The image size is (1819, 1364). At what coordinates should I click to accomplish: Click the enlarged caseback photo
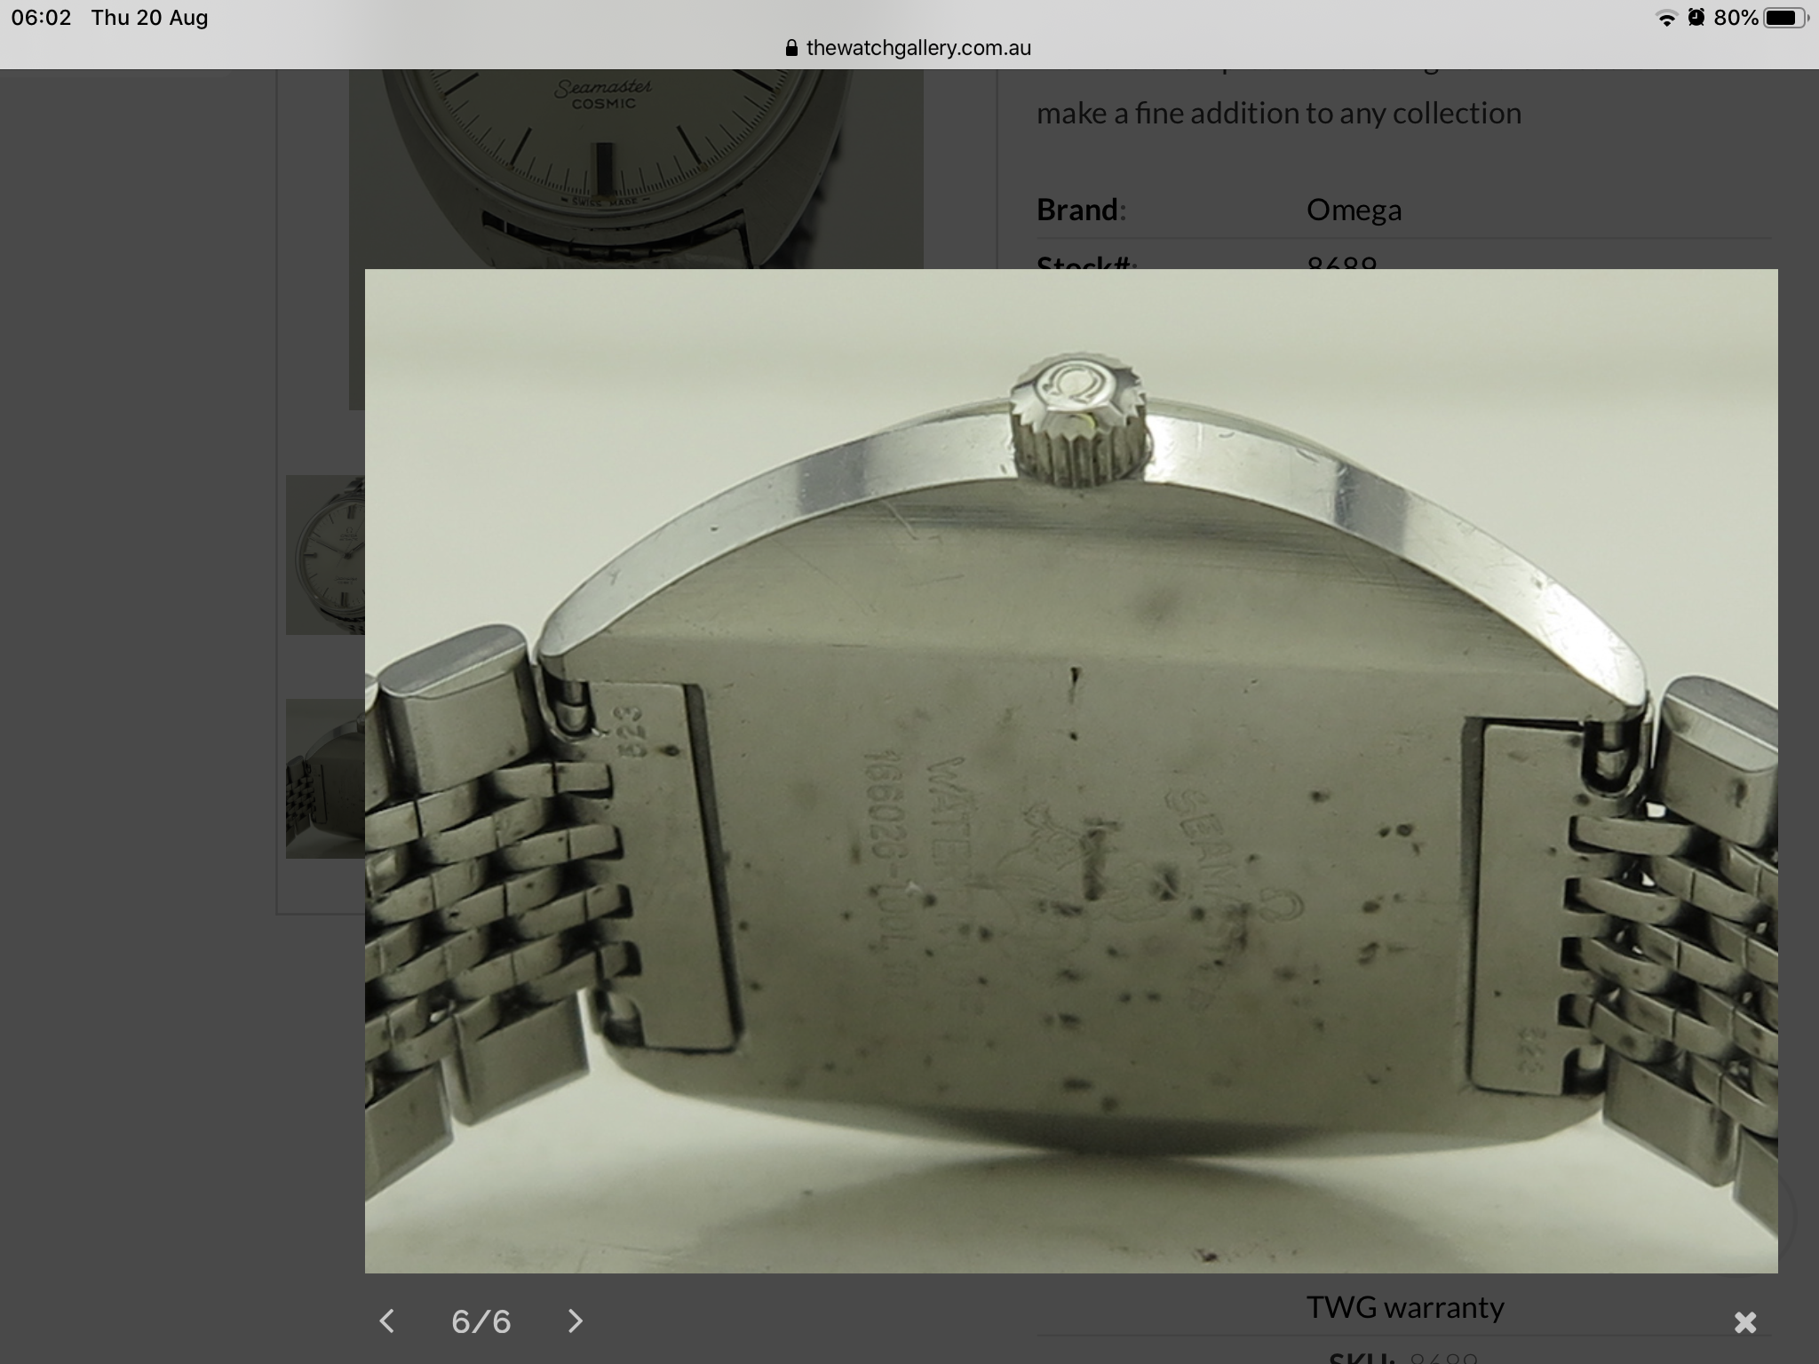[x=1070, y=771]
